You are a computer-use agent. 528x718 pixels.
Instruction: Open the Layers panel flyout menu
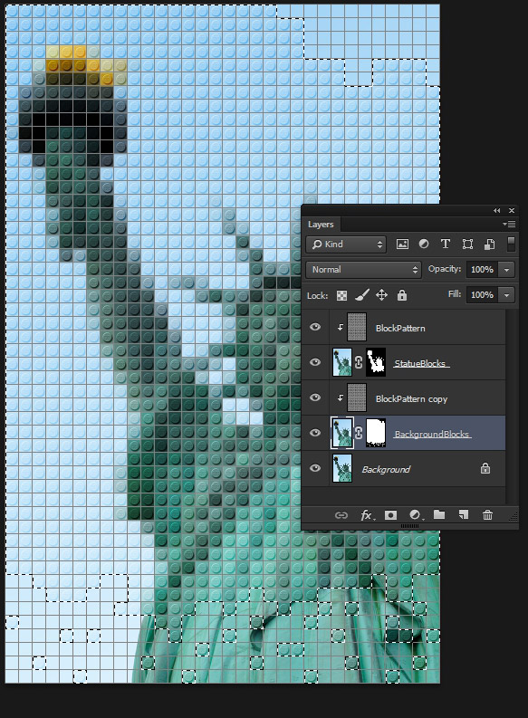click(509, 224)
